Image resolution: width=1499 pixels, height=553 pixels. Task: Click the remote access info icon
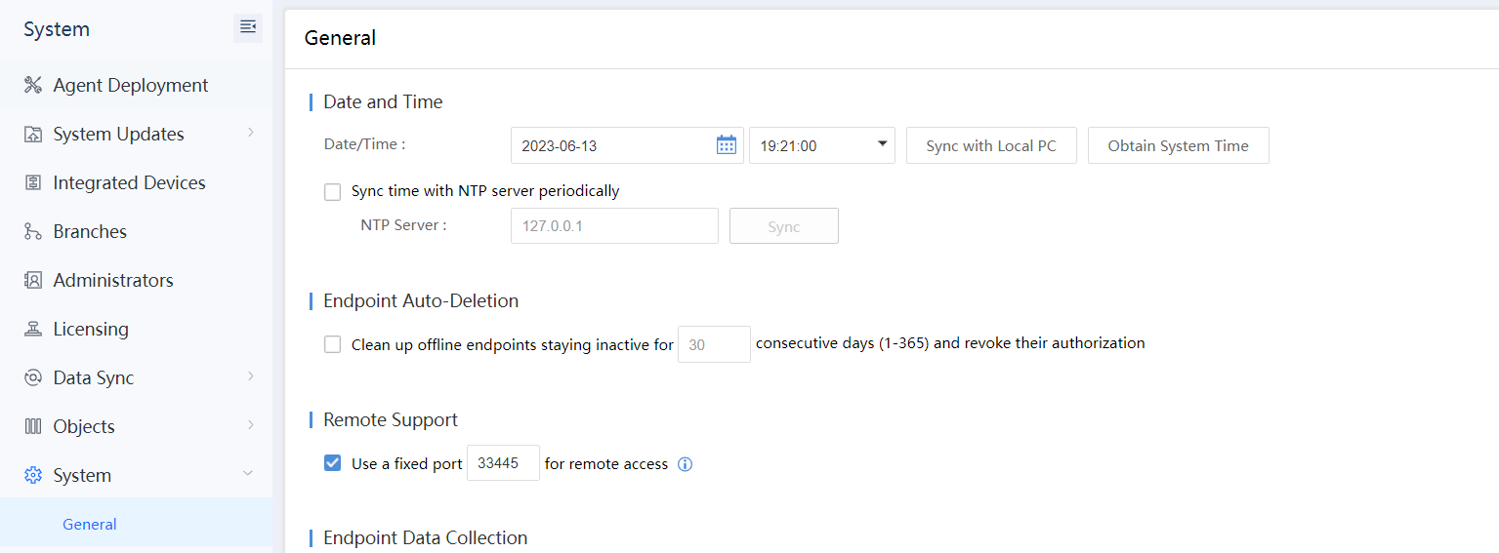(x=686, y=464)
